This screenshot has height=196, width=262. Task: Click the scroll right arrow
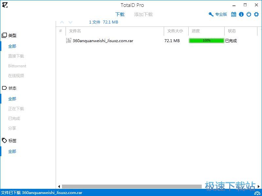pyautogui.click(x=259, y=186)
